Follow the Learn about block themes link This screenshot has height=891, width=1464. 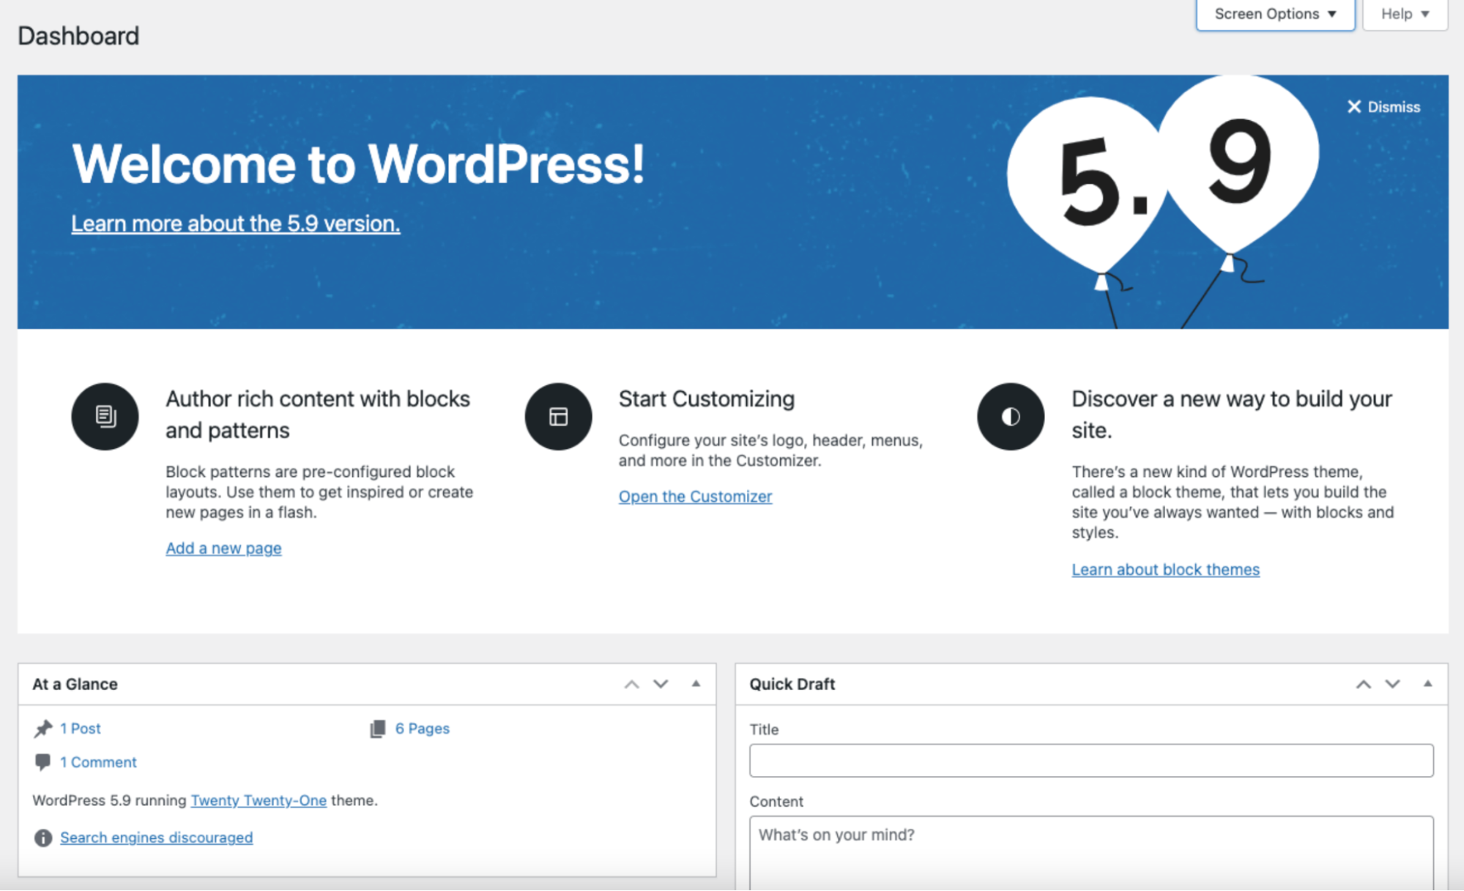tap(1165, 570)
